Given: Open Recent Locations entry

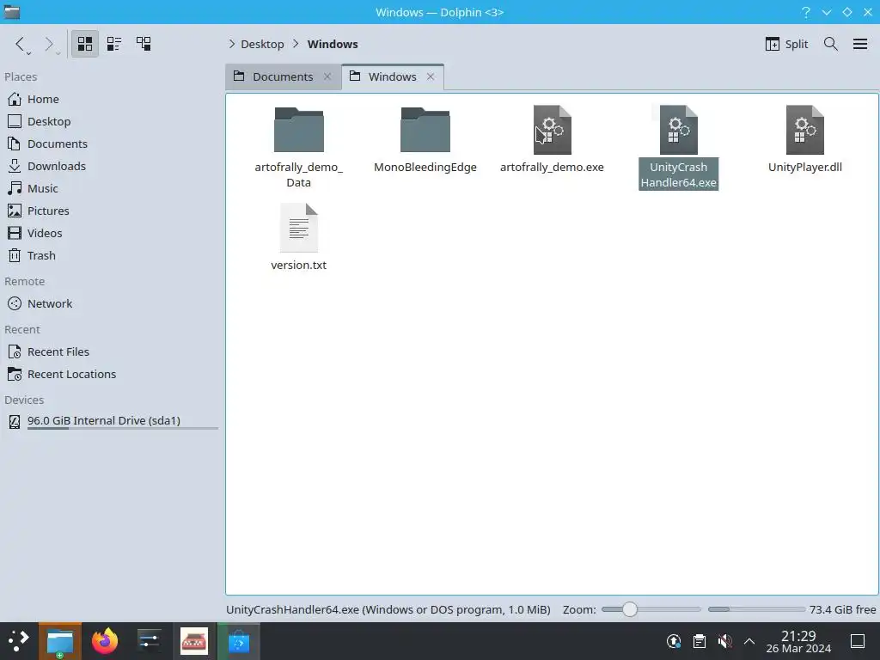Looking at the screenshot, I should click(111, 375).
